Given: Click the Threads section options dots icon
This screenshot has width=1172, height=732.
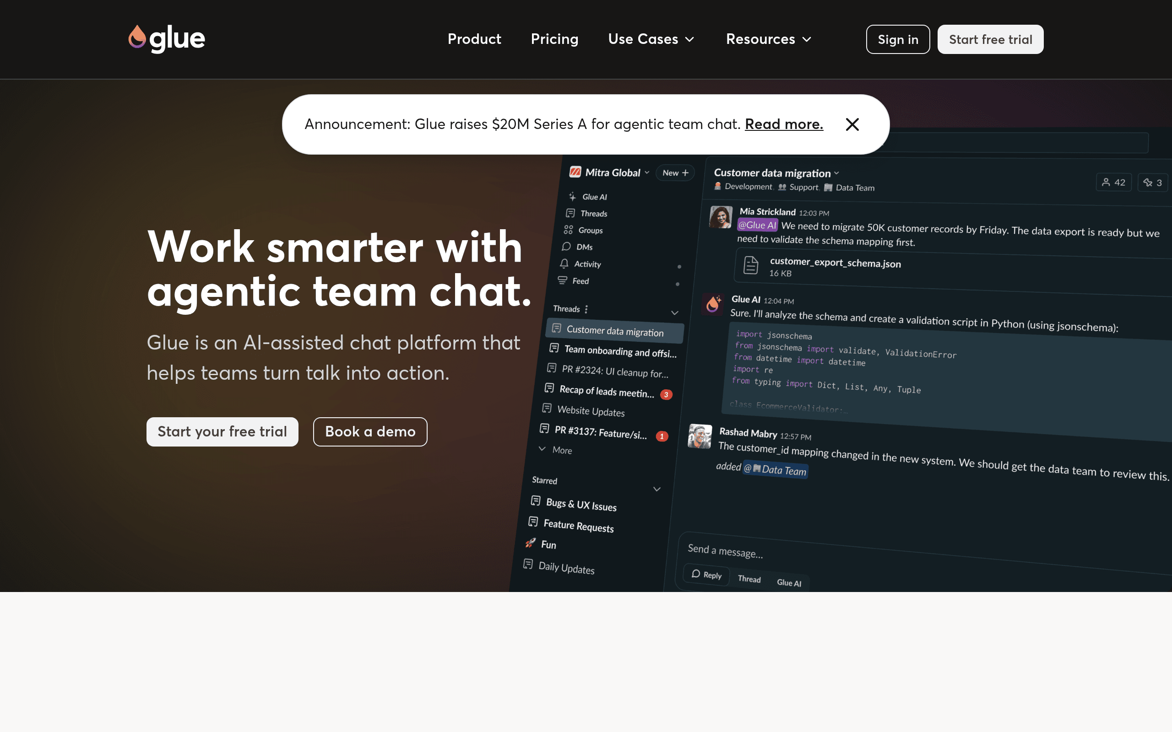Looking at the screenshot, I should coord(586,309).
